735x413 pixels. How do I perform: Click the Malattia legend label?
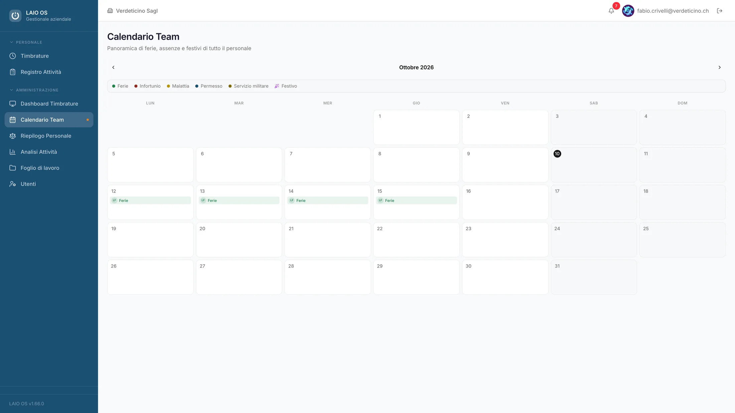(x=180, y=86)
